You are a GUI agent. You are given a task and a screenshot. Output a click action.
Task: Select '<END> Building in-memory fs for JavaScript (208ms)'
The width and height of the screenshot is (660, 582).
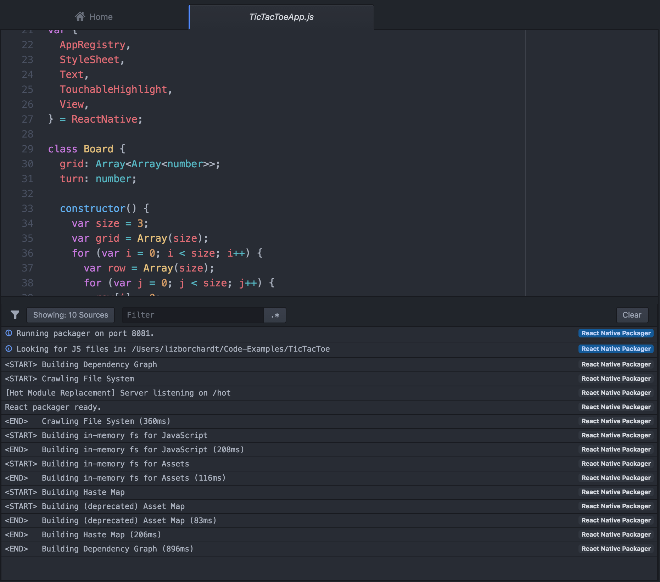click(x=124, y=449)
